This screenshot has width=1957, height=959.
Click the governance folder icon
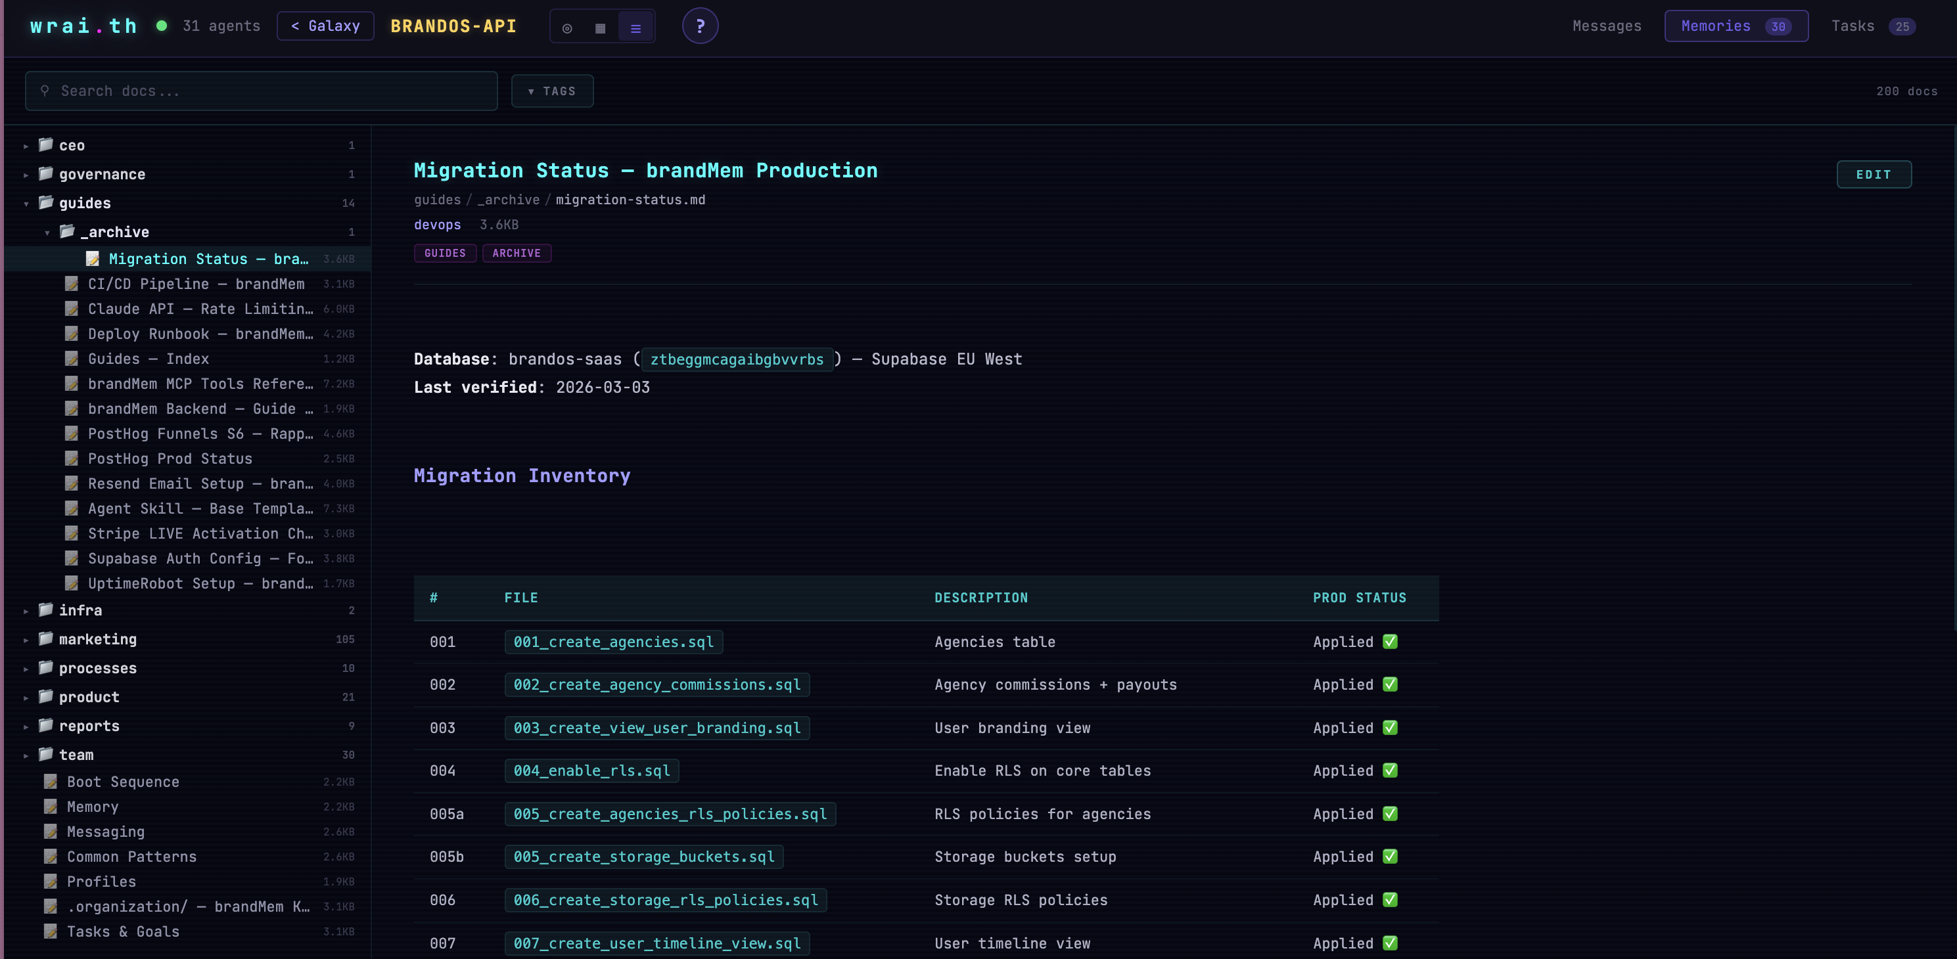[45, 173]
